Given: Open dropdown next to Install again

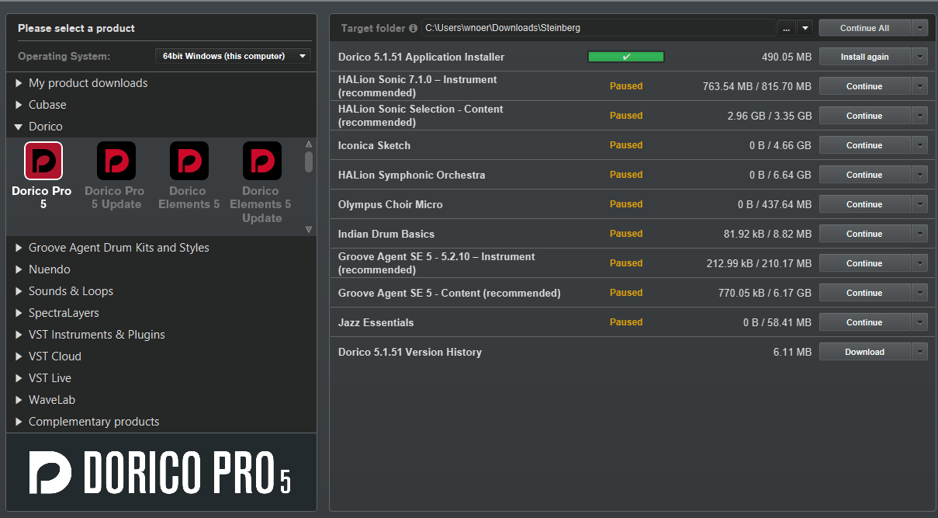Looking at the screenshot, I should 919,57.
